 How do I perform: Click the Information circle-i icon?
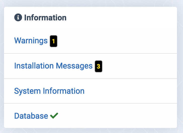coord(18,17)
